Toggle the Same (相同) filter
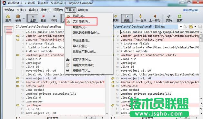Image resolution: width=203 pixels, height=119 pixels. (x=54, y=18)
